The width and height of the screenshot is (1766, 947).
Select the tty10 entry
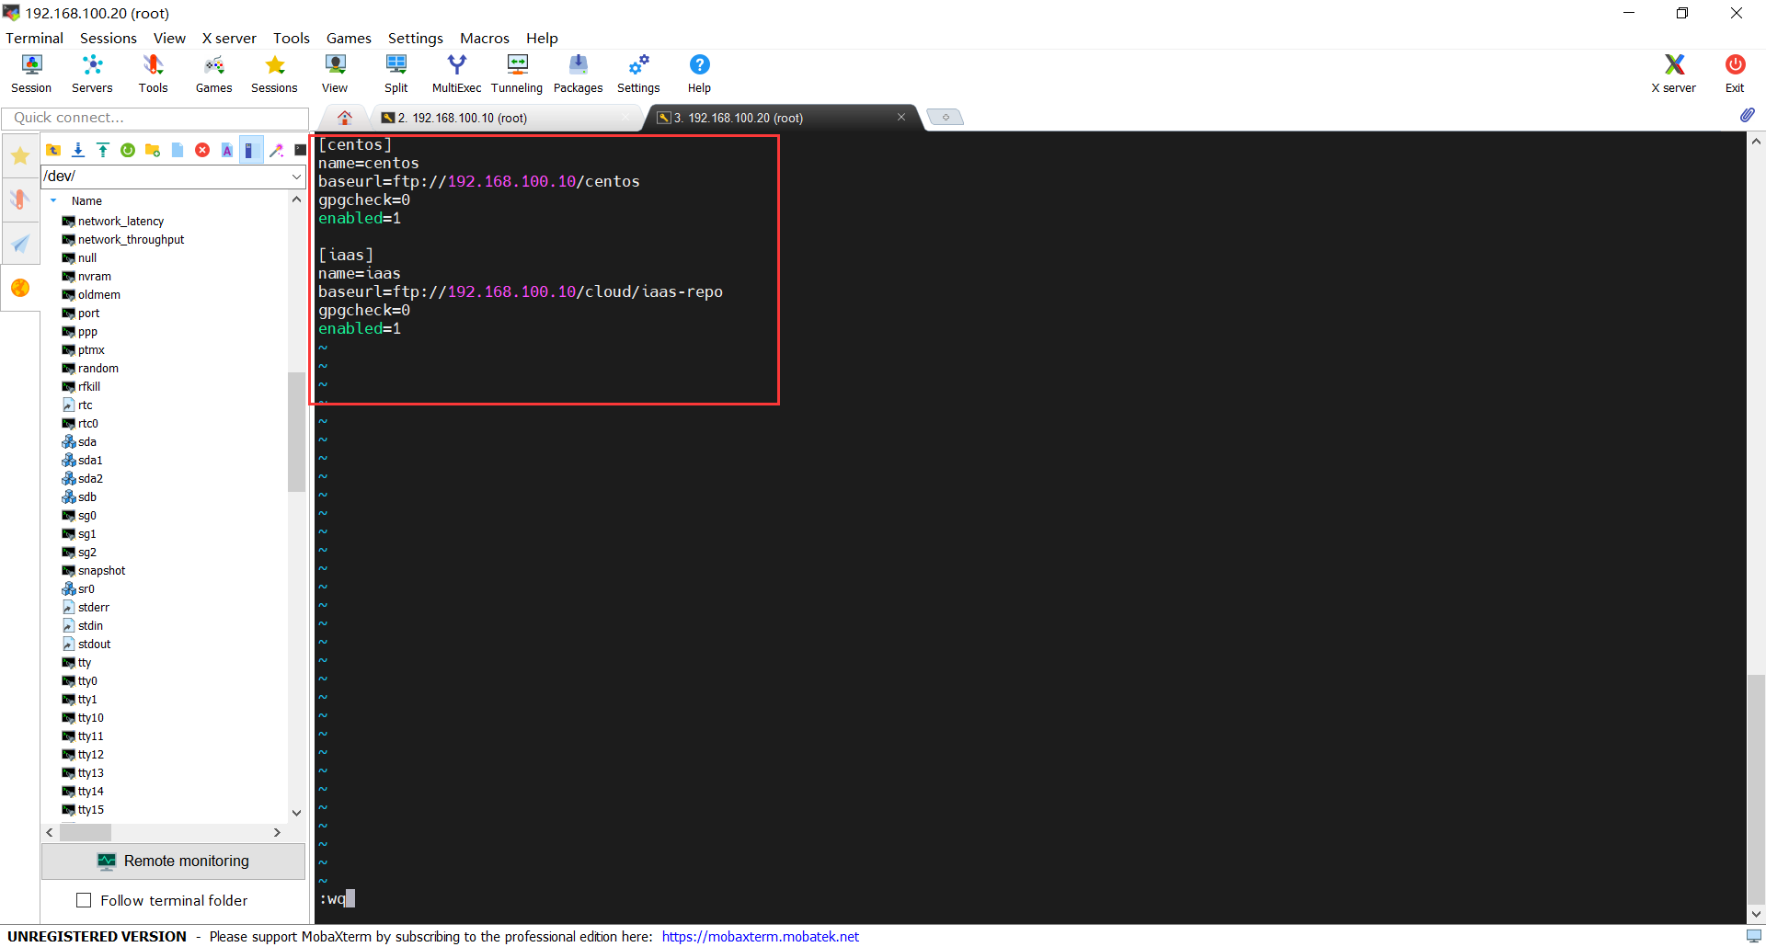click(90, 717)
